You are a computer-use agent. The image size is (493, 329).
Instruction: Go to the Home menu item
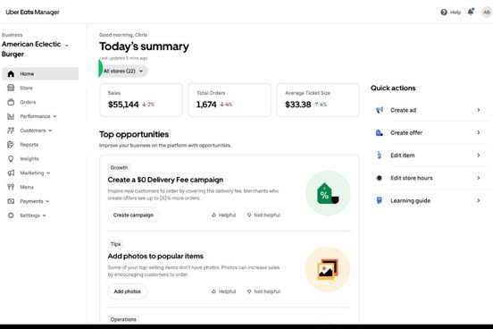point(40,73)
